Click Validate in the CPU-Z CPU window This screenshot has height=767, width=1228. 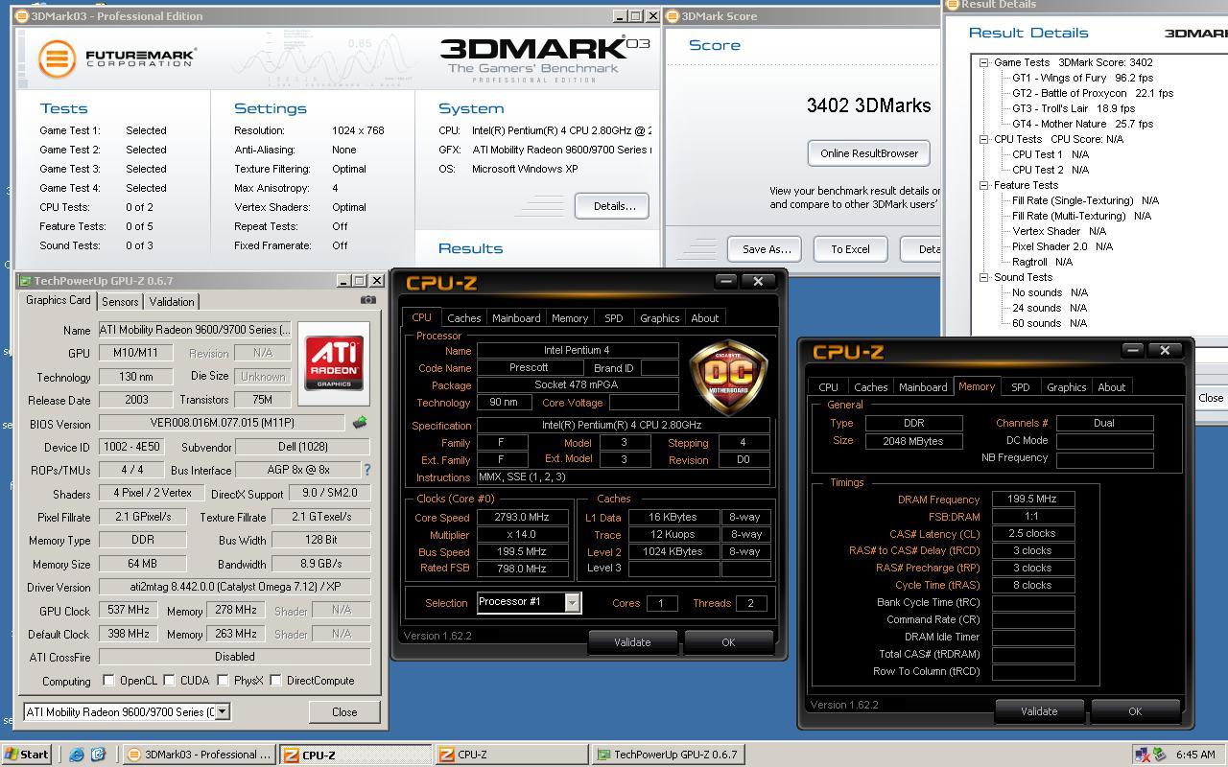click(632, 642)
